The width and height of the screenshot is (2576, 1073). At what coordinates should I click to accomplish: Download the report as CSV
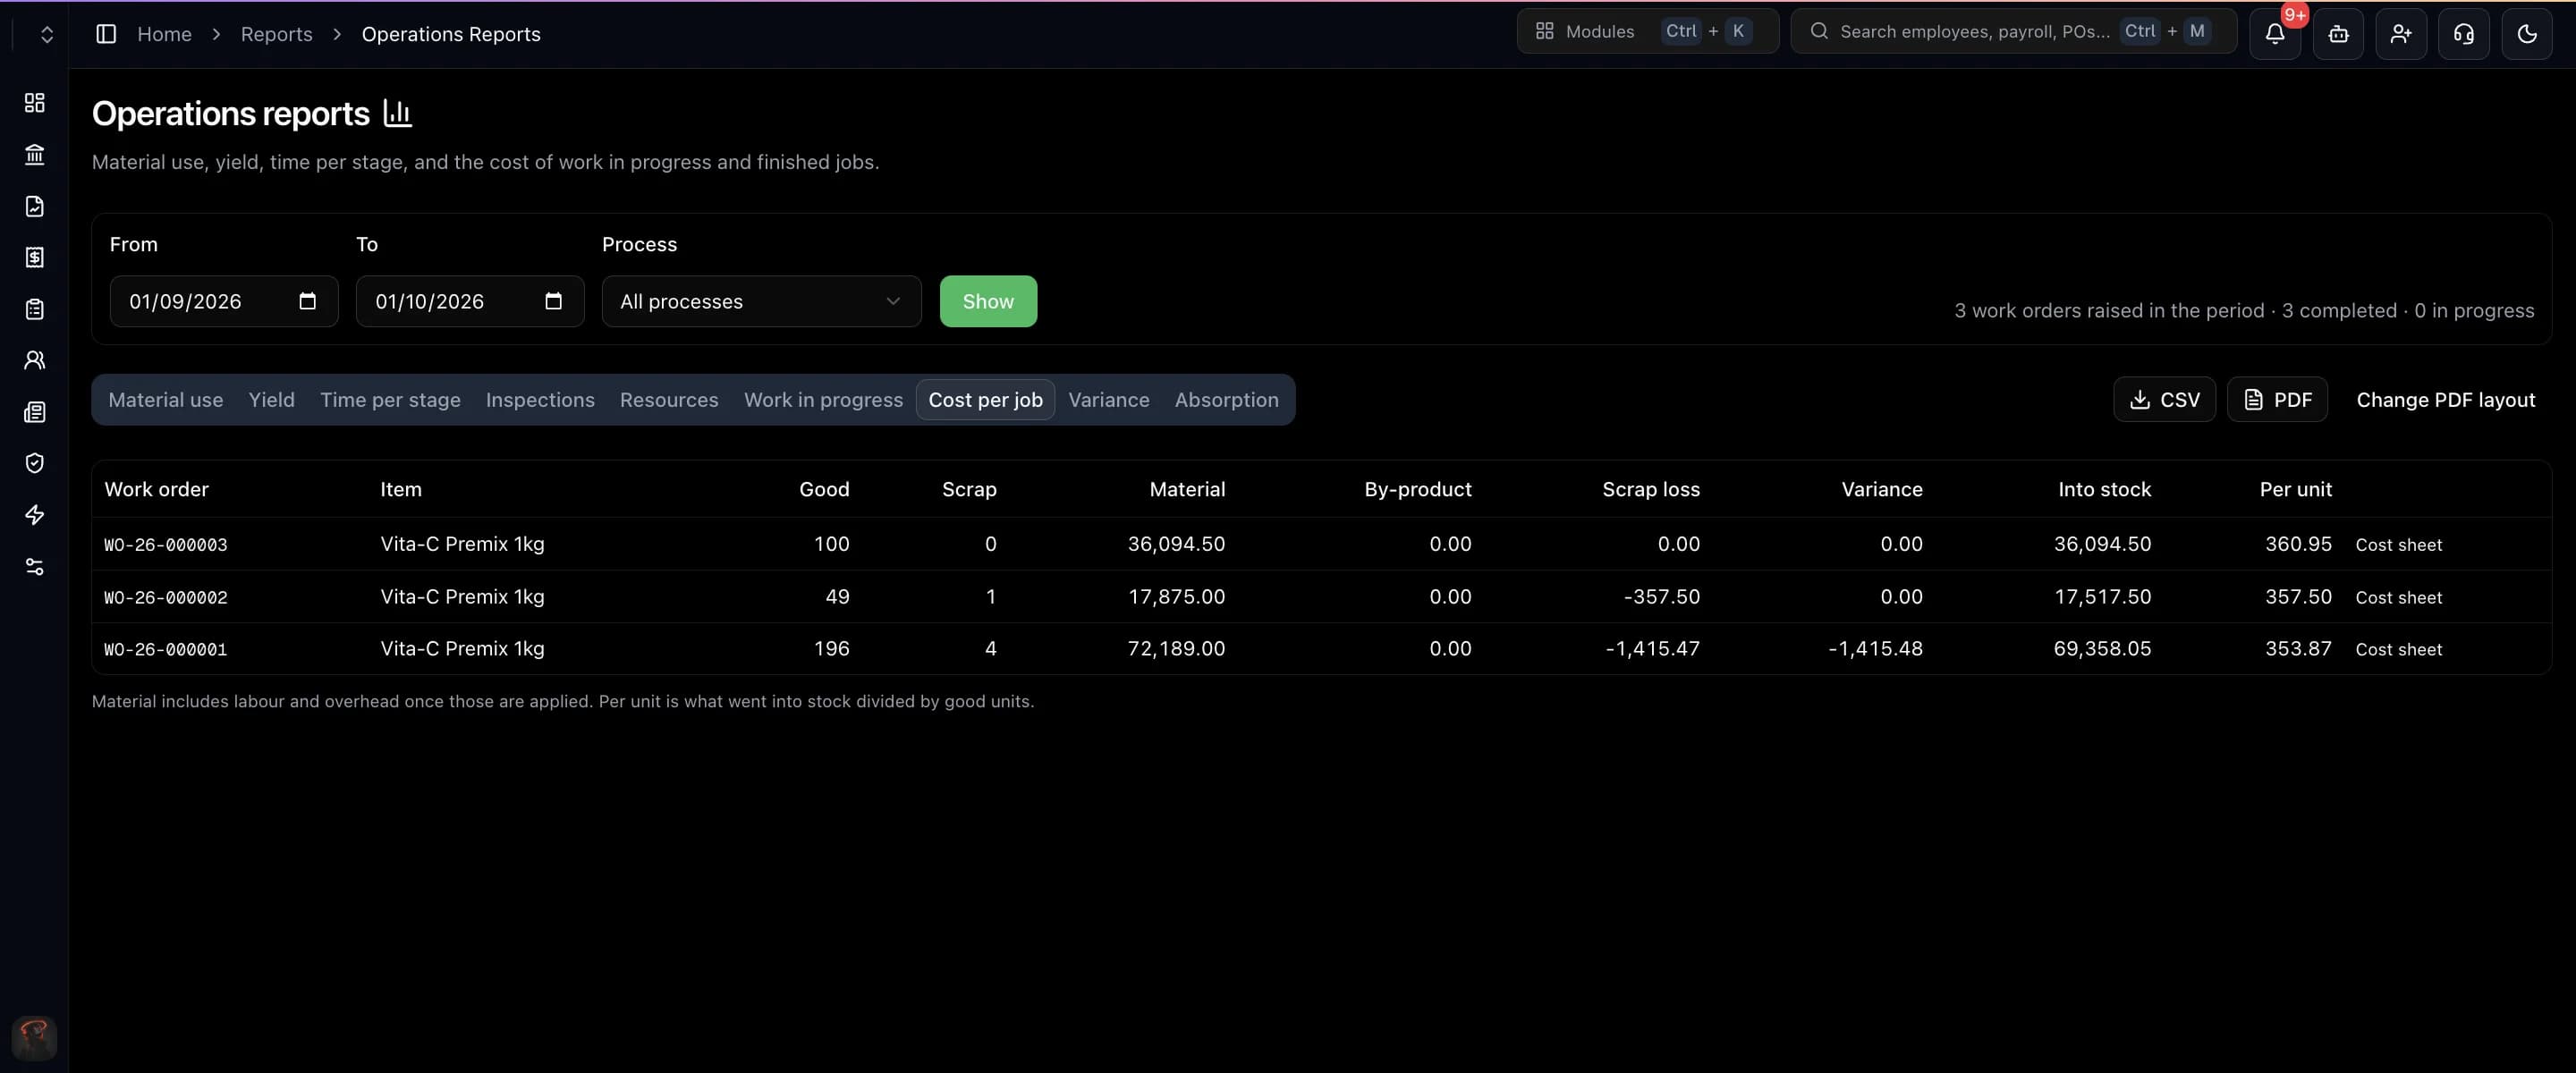[x=2164, y=400]
